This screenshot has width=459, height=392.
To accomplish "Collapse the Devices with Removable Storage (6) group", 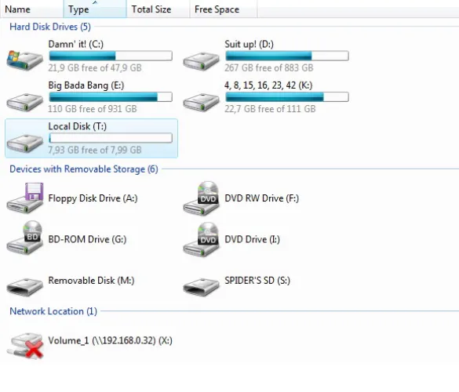I will [x=84, y=169].
